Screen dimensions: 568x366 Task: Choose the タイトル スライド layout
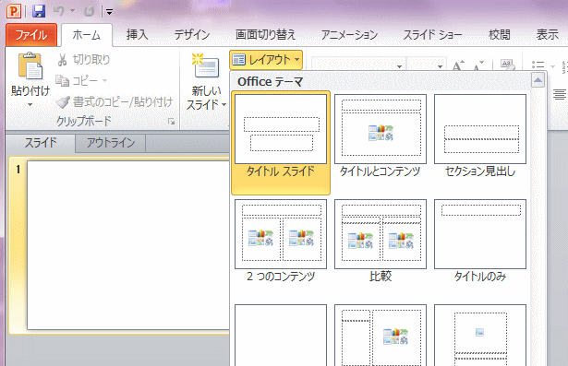tap(281, 143)
